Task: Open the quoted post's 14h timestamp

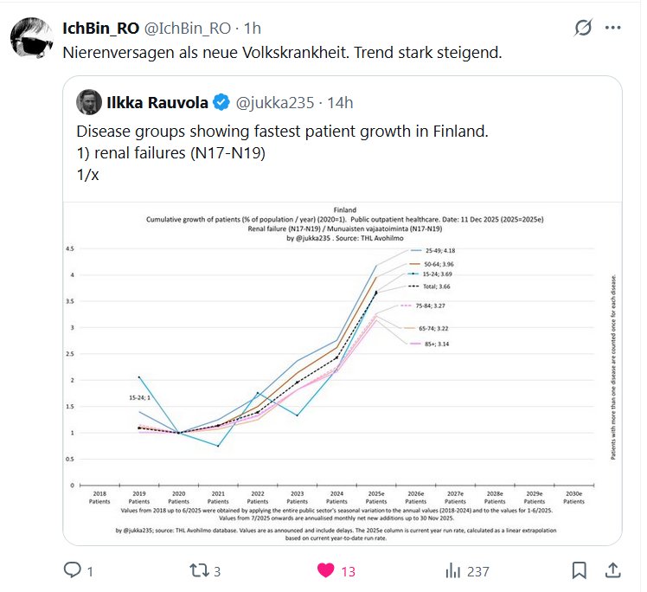Action: (341, 102)
